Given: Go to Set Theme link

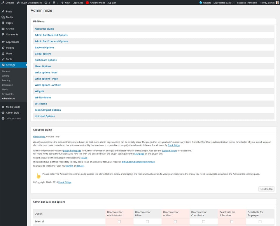Looking at the screenshot, I should [x=41, y=104].
